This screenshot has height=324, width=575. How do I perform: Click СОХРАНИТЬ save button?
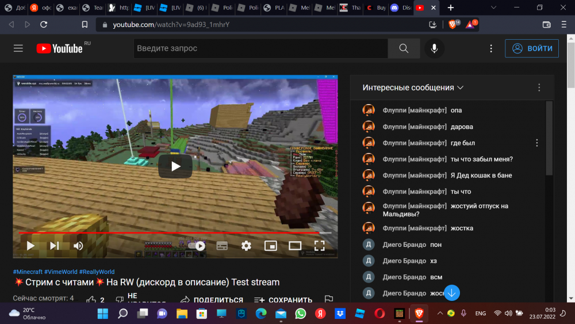click(283, 299)
